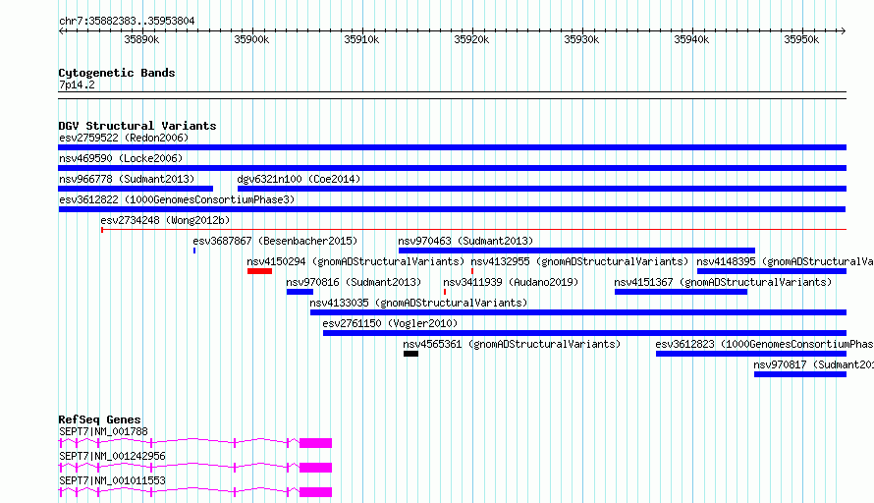Viewport: 874px width, 503px height.
Task: Click the Cytogenetic Bands track title
Action: (117, 73)
